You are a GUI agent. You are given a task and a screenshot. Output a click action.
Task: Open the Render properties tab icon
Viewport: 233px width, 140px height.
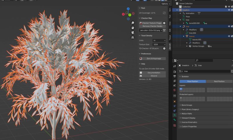click(x=174, y=72)
